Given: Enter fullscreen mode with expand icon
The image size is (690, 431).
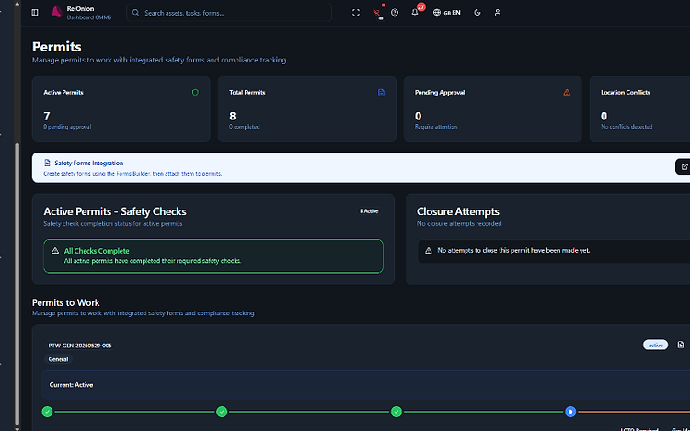Looking at the screenshot, I should [356, 13].
